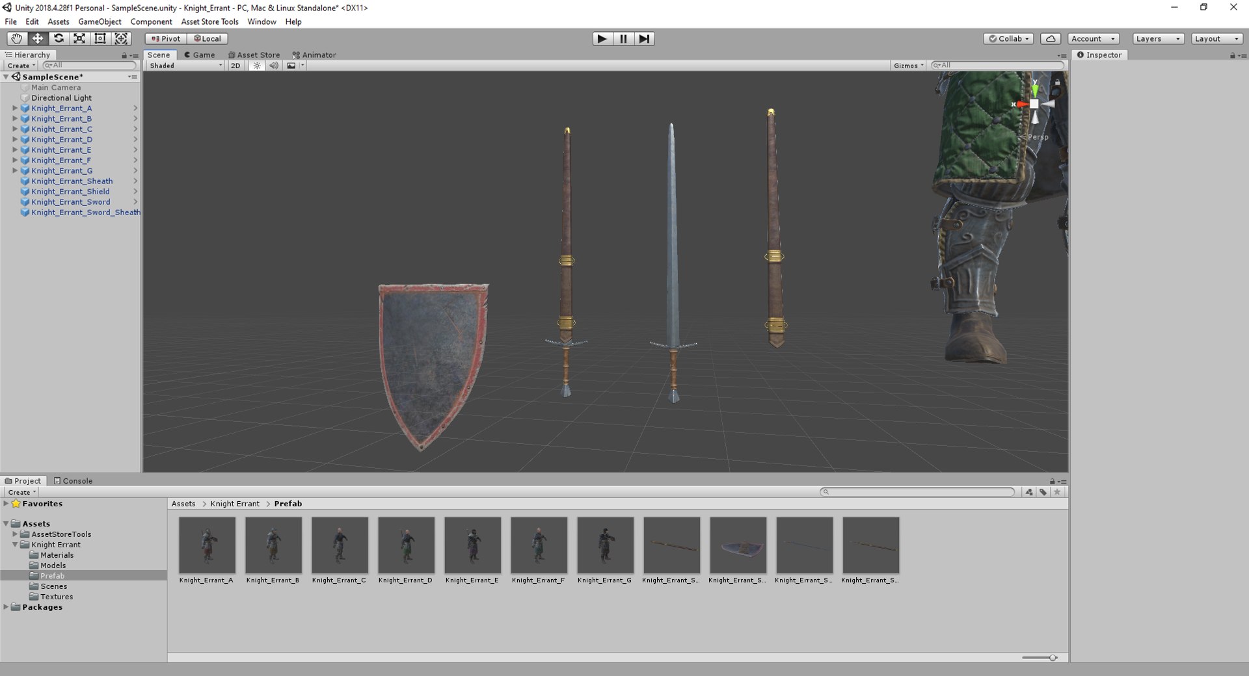The height and width of the screenshot is (676, 1249).
Task: Open Shaded draw mode dropdown
Action: click(x=185, y=66)
